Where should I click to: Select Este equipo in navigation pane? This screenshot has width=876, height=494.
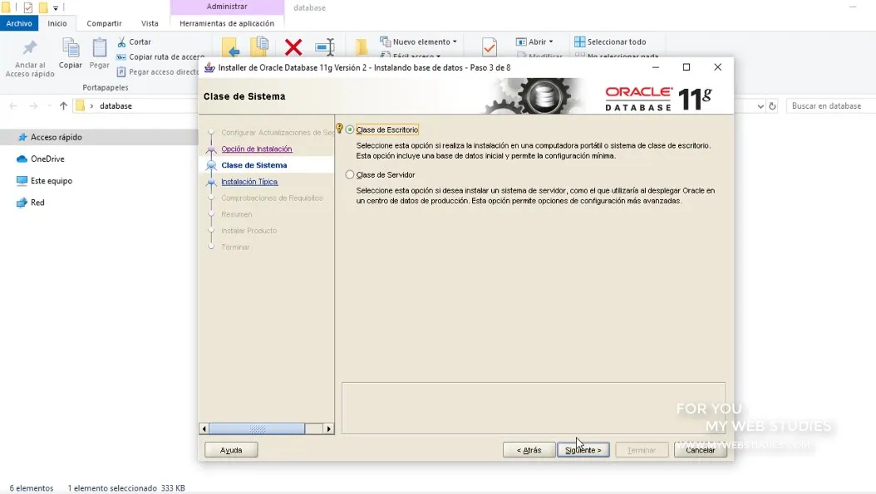(51, 181)
